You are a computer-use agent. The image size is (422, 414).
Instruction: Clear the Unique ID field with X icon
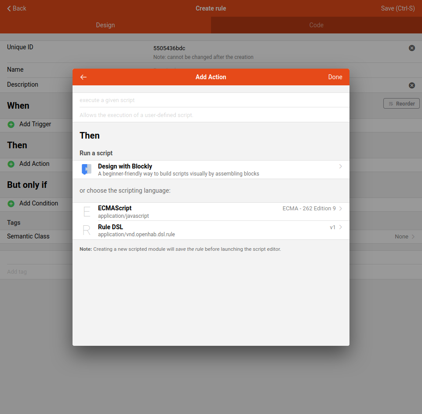[412, 48]
